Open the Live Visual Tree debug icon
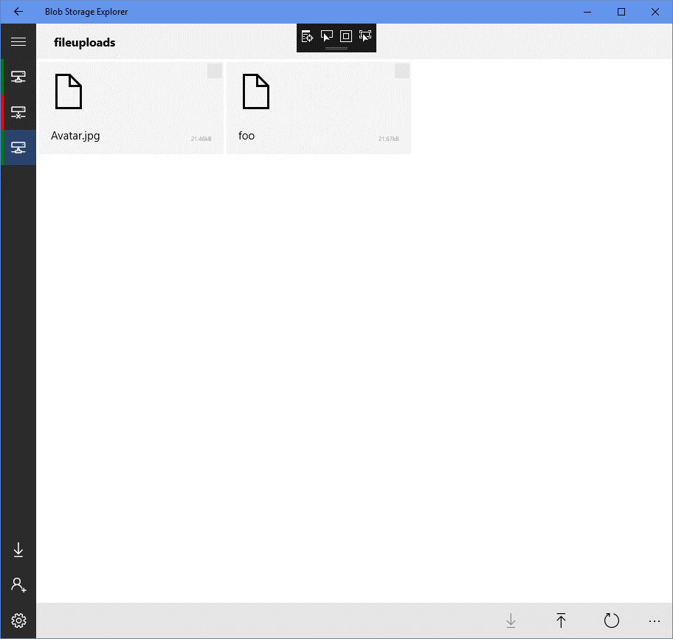Screen dimensions: 673x639 click(308, 35)
